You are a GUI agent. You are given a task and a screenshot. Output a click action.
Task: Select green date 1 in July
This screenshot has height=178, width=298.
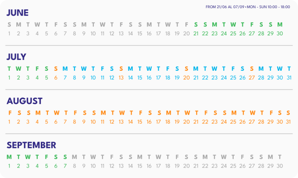click(9, 78)
